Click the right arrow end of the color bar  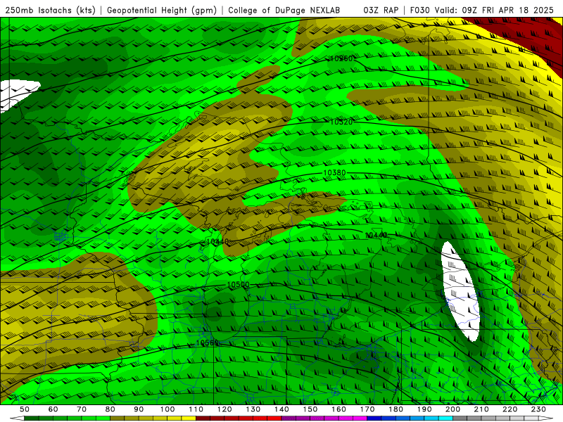coord(546,418)
